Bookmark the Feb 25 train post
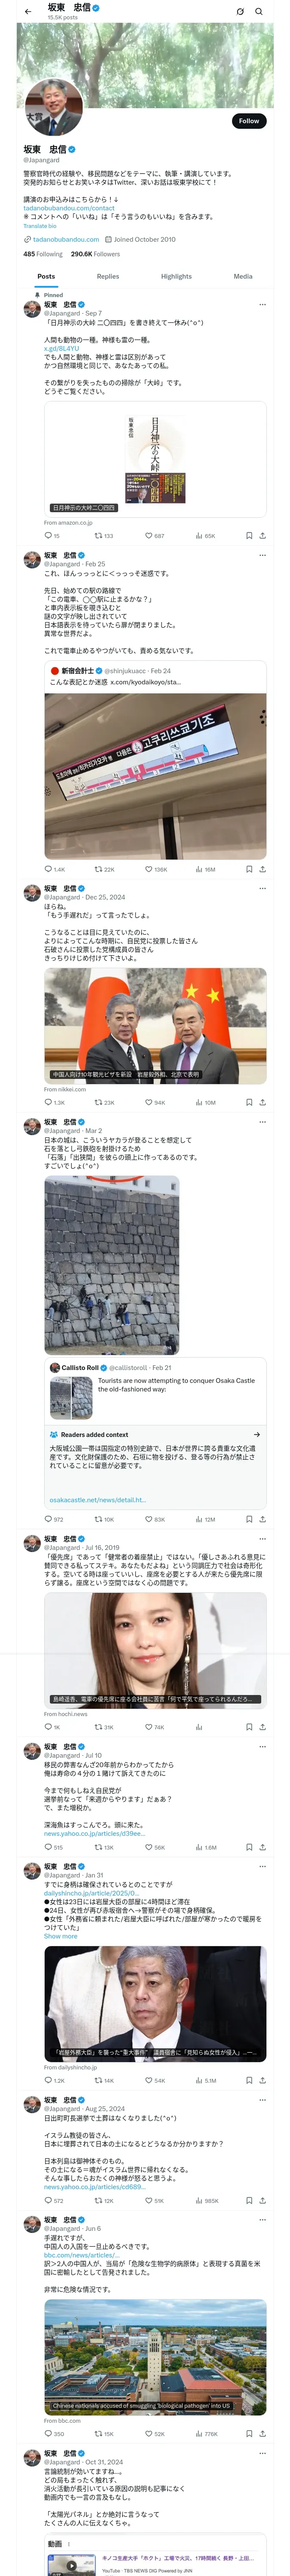This screenshot has width=290, height=2576. [x=249, y=869]
